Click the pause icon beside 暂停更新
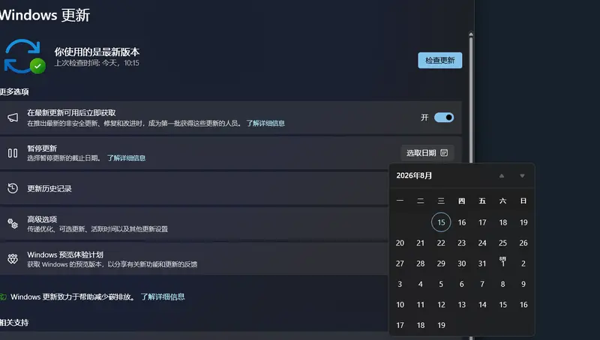This screenshot has height=340, width=600. 13,154
